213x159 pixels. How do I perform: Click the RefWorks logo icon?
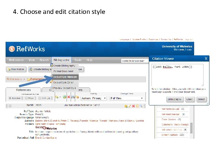point(12,49)
